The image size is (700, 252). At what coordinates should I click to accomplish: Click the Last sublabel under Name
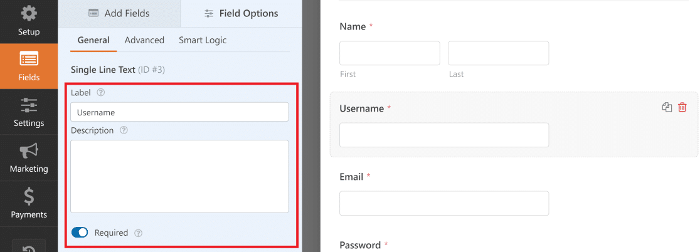456,74
